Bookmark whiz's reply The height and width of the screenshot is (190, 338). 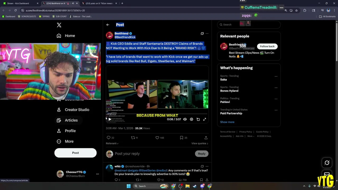click(201, 180)
